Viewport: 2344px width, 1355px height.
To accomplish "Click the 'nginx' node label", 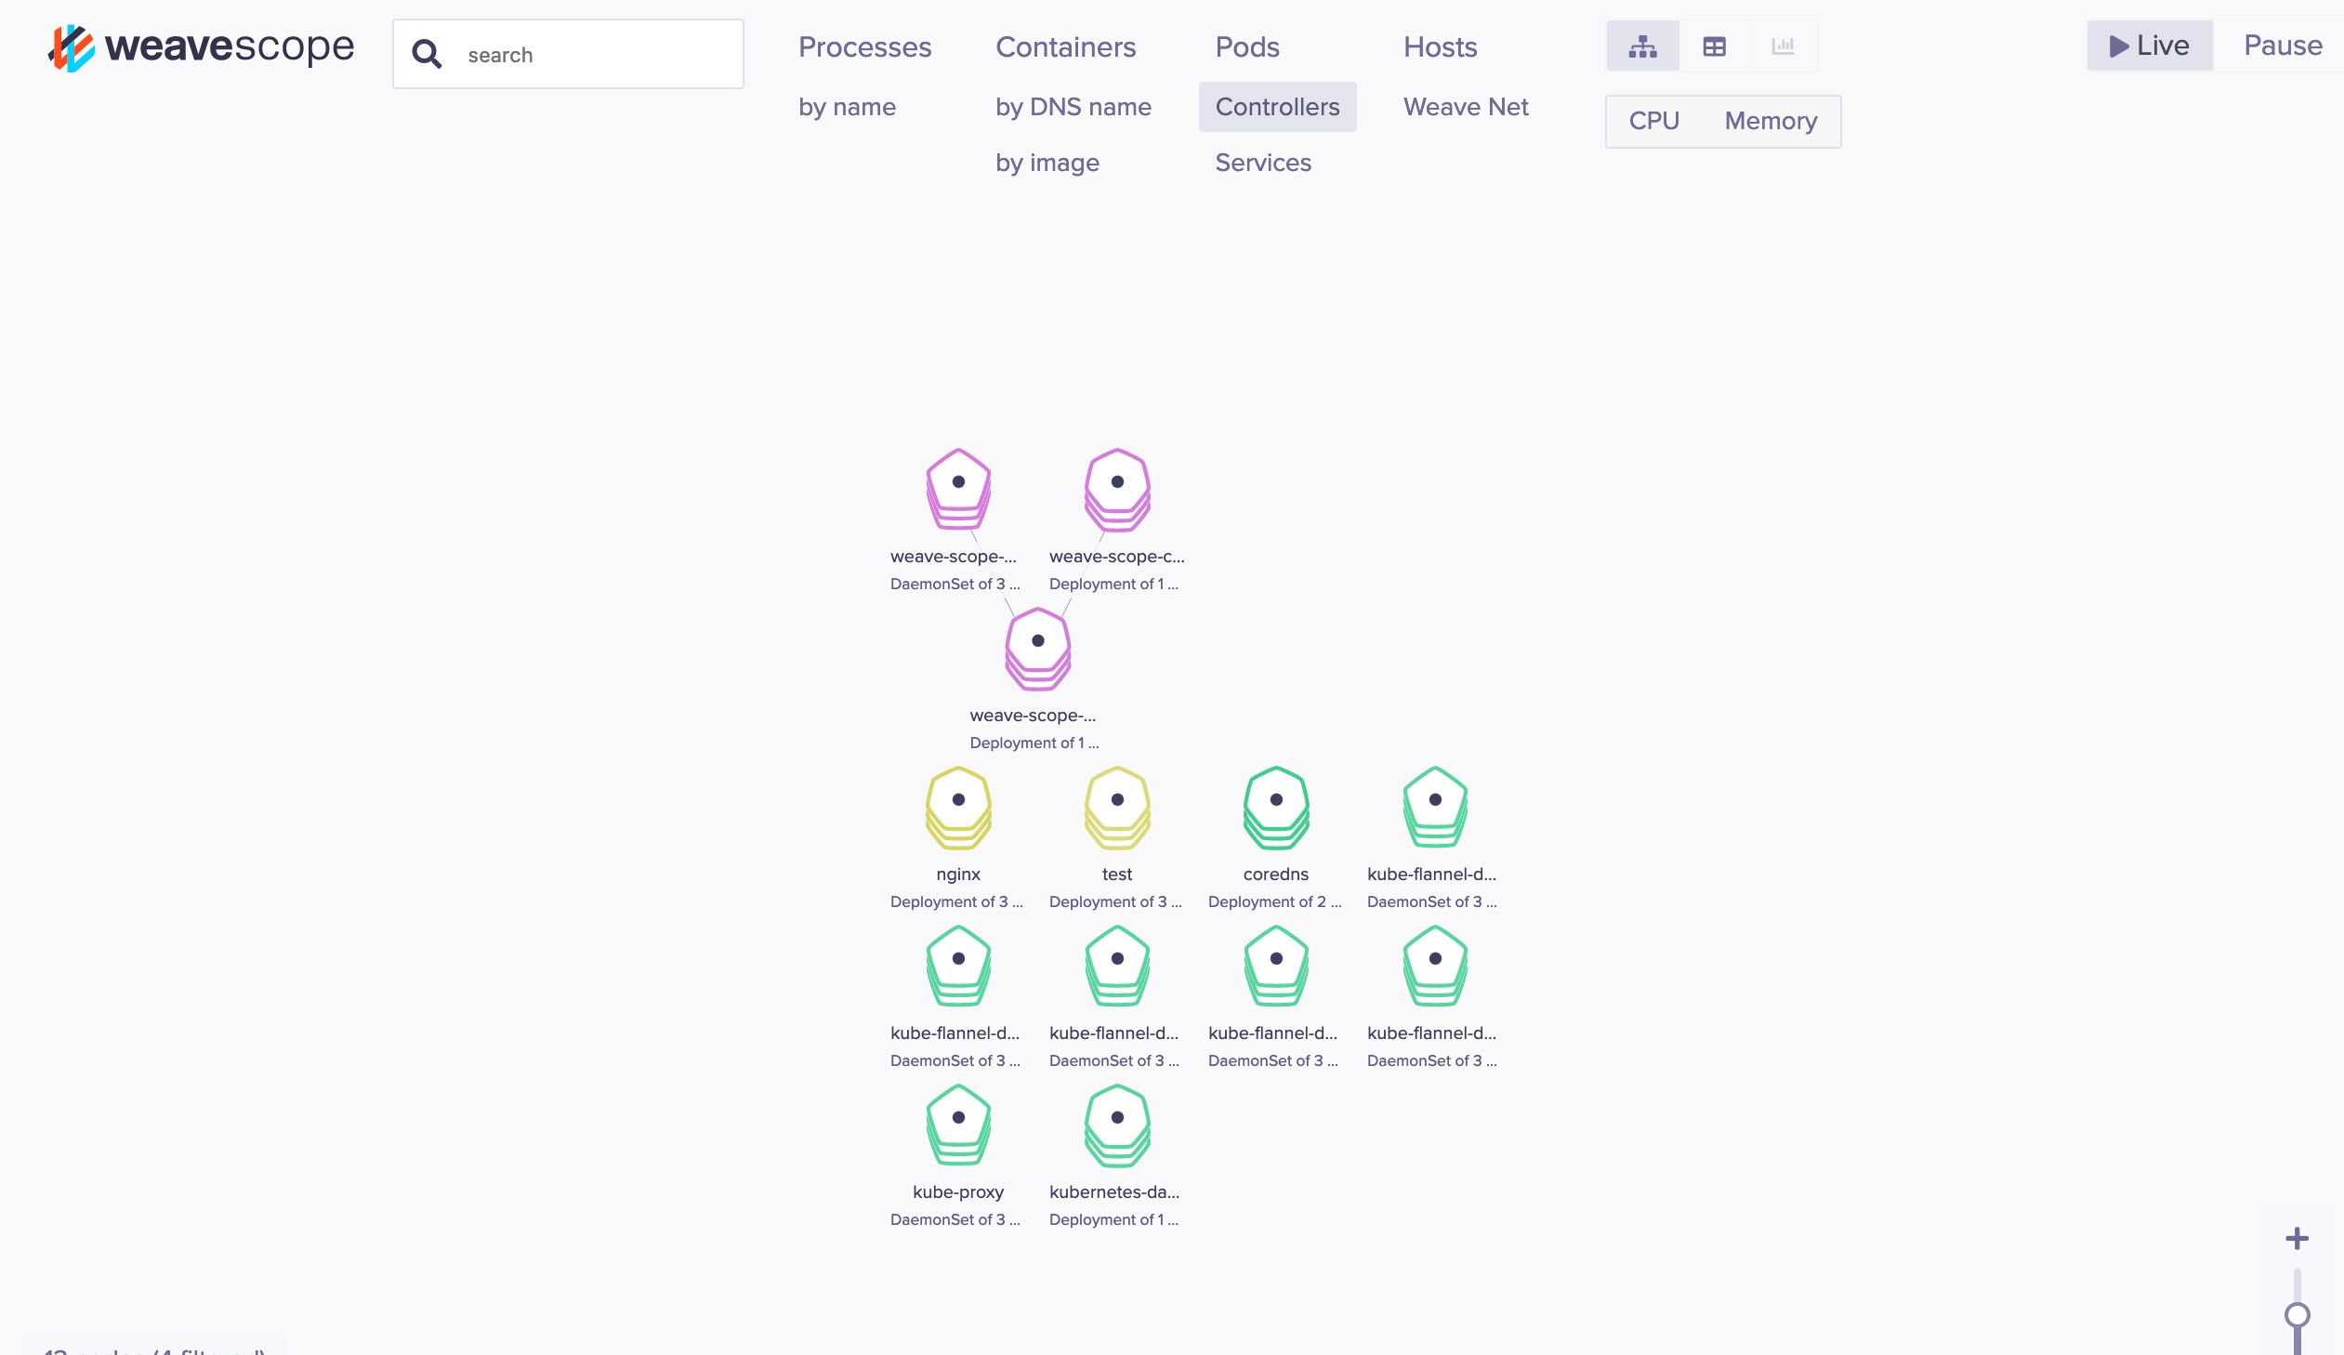I will tap(958, 875).
